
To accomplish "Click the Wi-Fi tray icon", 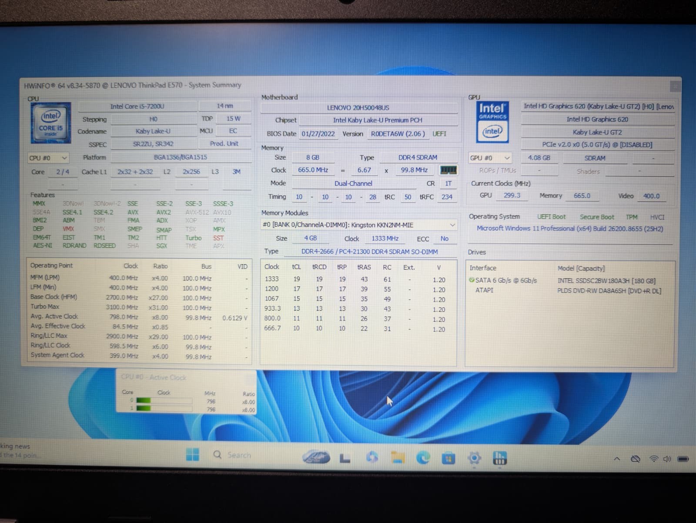I will point(653,459).
